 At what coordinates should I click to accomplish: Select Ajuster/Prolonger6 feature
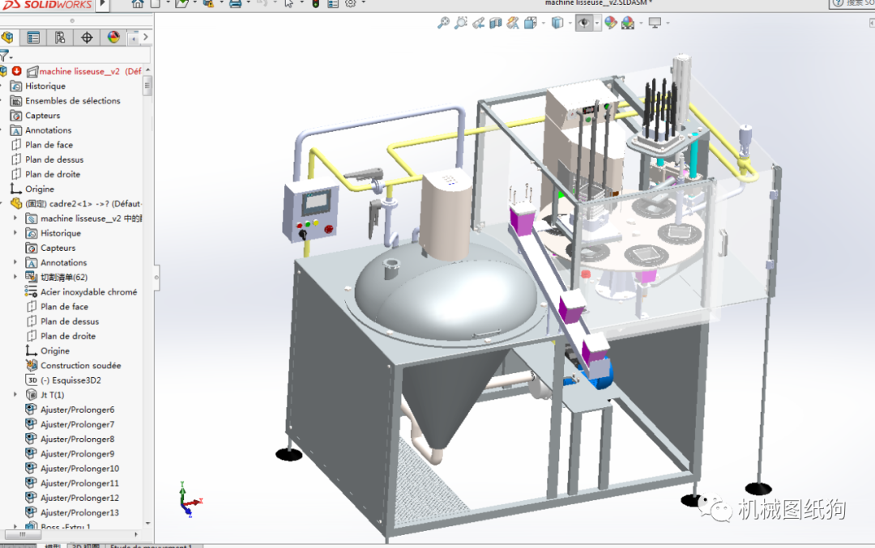(x=77, y=410)
